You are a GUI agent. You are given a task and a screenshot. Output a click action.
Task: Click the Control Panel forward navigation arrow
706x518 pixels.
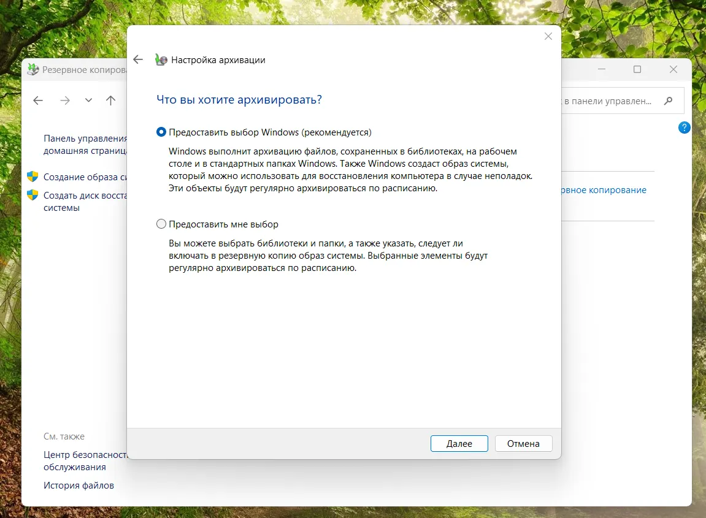(x=65, y=101)
